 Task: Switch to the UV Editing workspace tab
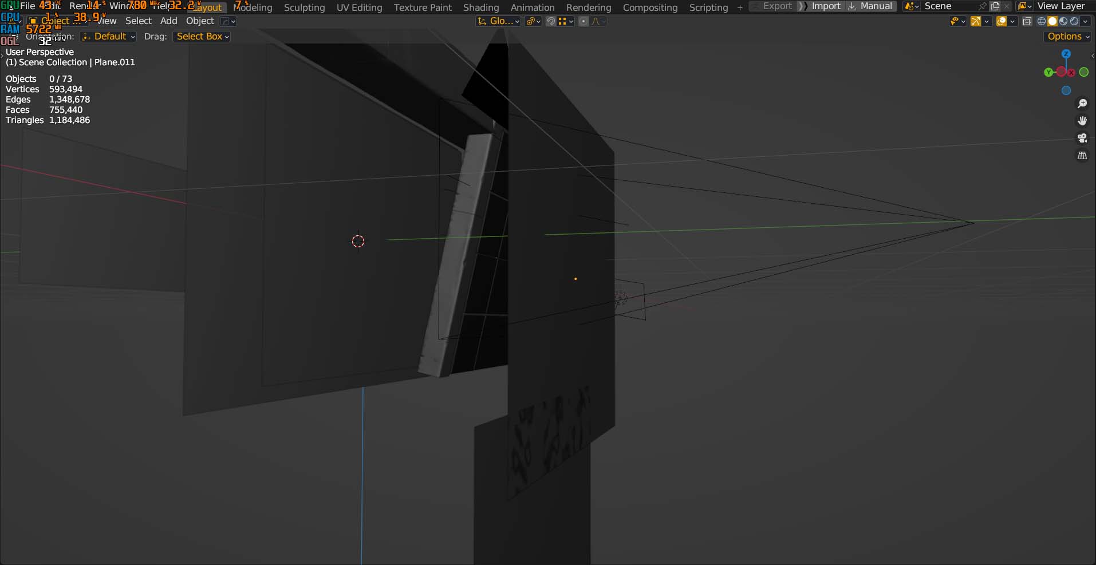[359, 7]
